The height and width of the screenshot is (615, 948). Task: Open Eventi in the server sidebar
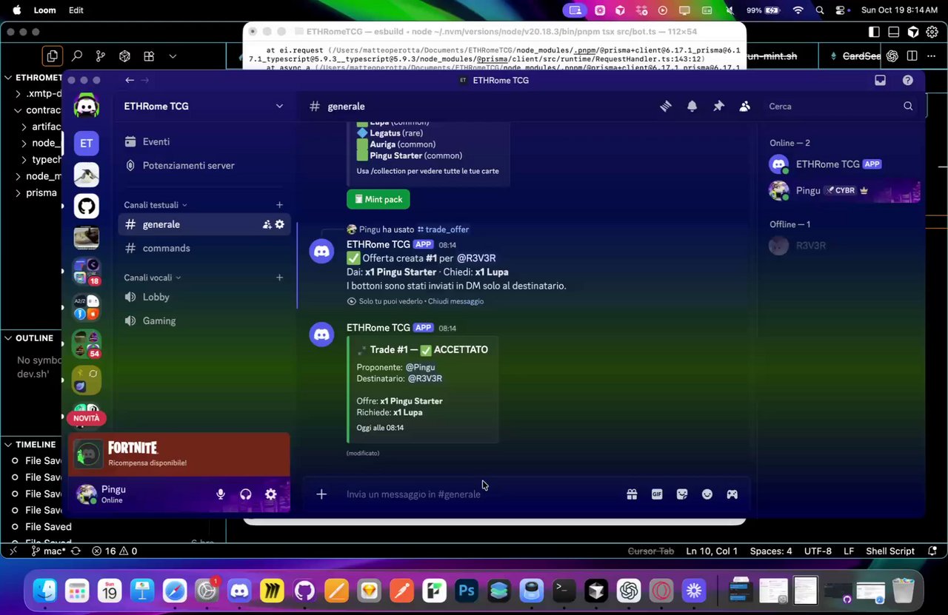tap(204, 141)
